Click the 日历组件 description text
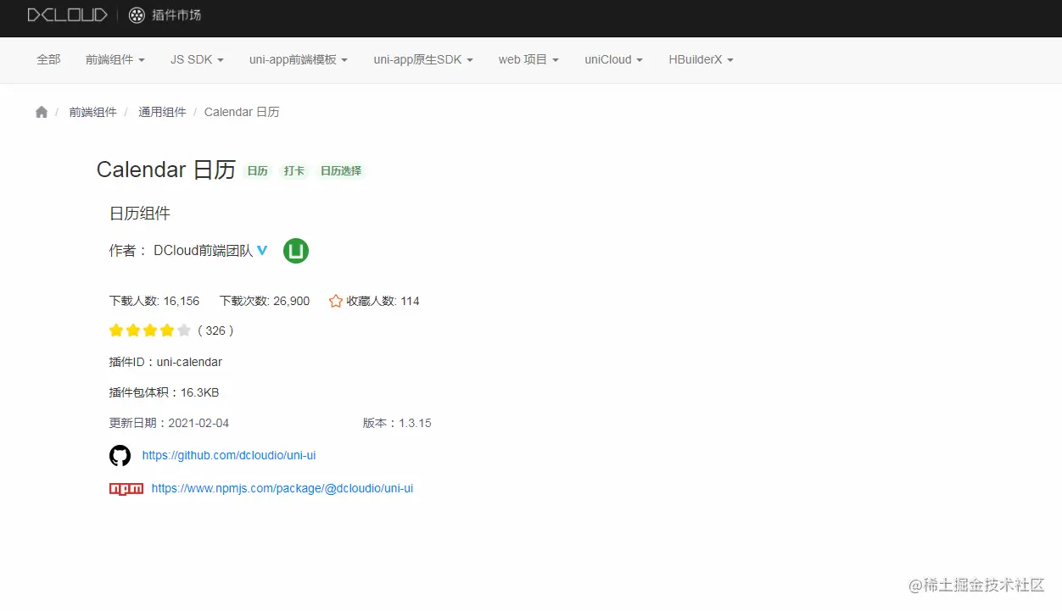The height and width of the screenshot is (611, 1062). (x=140, y=214)
